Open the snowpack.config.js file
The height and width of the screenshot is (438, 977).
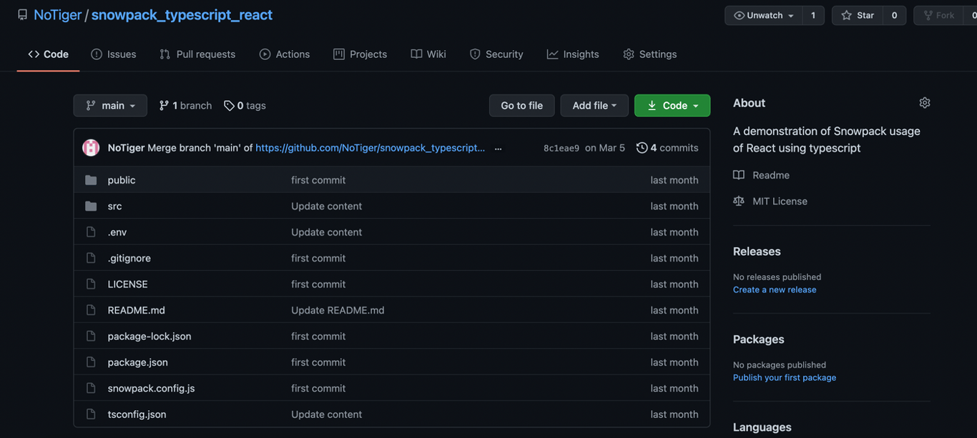(x=152, y=389)
